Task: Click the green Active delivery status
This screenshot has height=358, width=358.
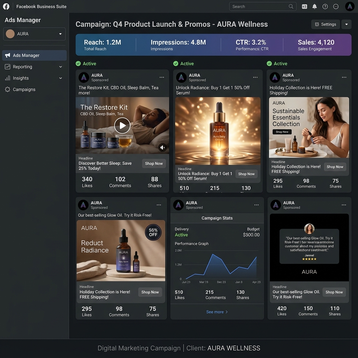Action: point(181,235)
